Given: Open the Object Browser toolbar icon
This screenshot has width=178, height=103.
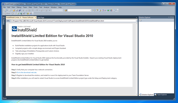Looking at the screenshot, I should click(x=103, y=10).
